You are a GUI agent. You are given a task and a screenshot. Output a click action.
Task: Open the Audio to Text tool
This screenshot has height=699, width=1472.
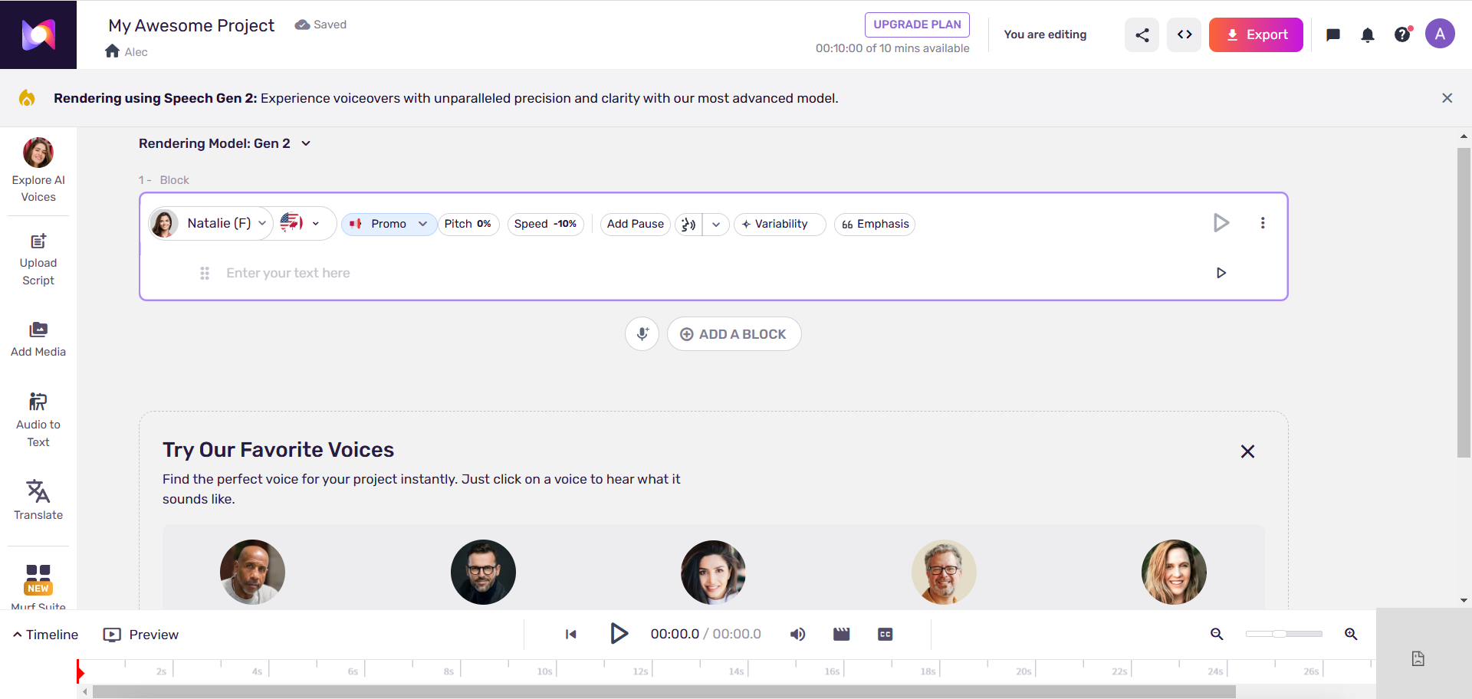pyautogui.click(x=38, y=418)
